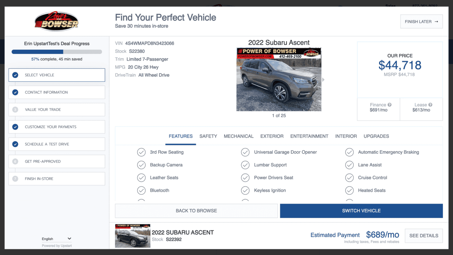The width and height of the screenshot is (453, 255).
Task: Click the 3rd Row Seating feature checkmark
Action: pyautogui.click(x=141, y=152)
